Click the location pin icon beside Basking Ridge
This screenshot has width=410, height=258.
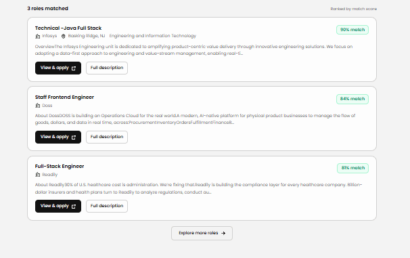[64, 36]
